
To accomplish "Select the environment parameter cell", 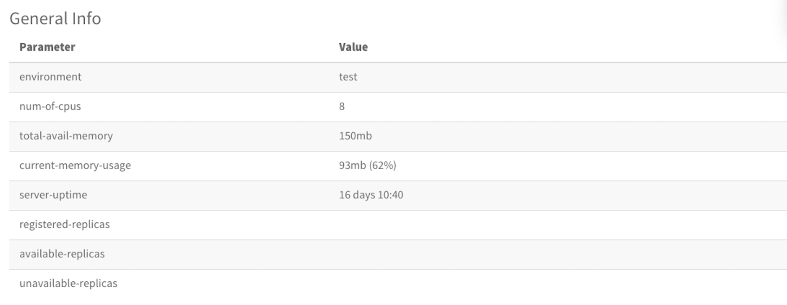I will (x=50, y=77).
